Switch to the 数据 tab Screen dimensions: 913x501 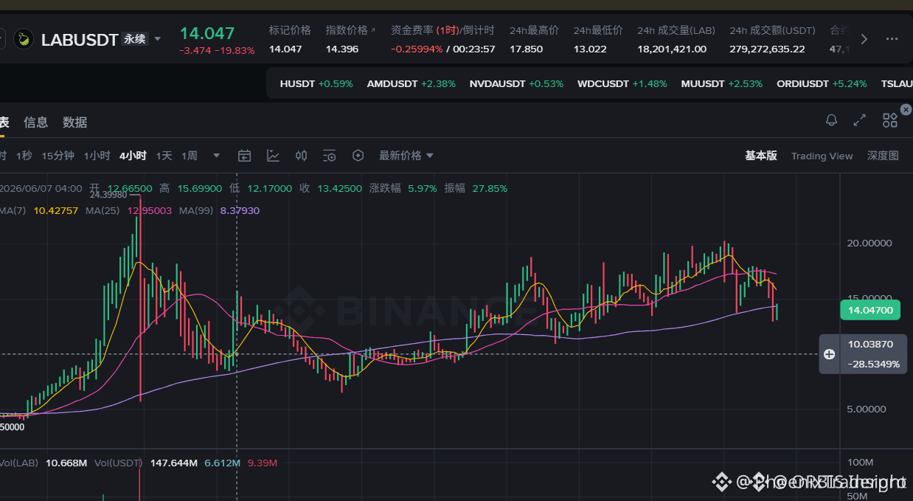click(x=74, y=122)
